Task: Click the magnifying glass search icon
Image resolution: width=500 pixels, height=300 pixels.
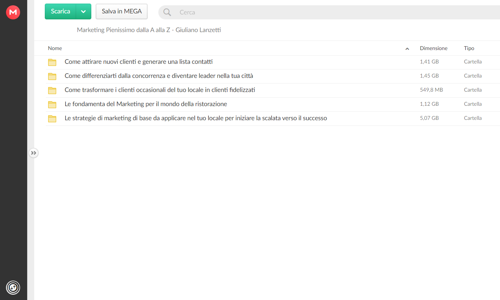Action: click(167, 12)
